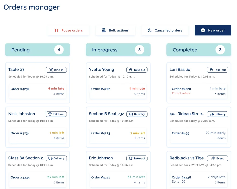Click the 9 items count
Screen dimensions: 237x189
click(x=220, y=138)
